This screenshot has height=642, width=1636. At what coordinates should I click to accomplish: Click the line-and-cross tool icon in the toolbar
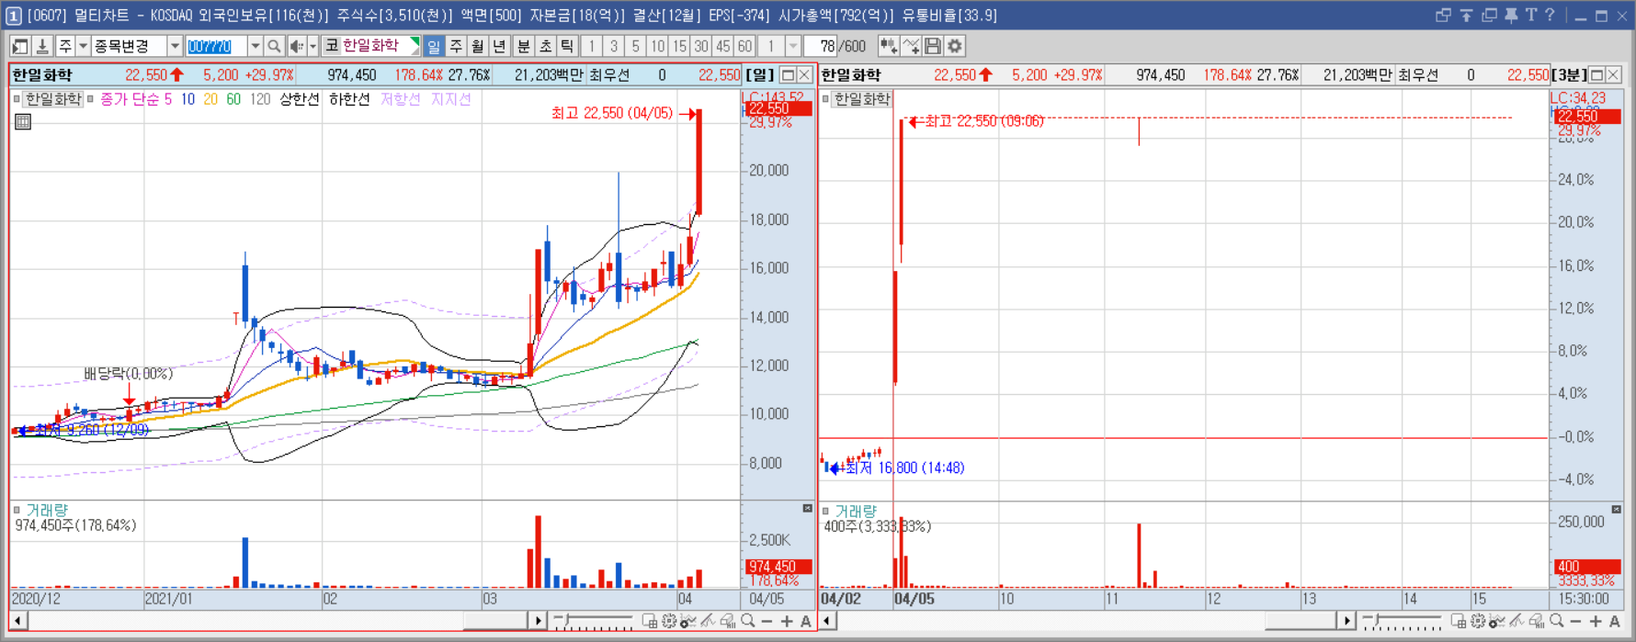(x=911, y=46)
